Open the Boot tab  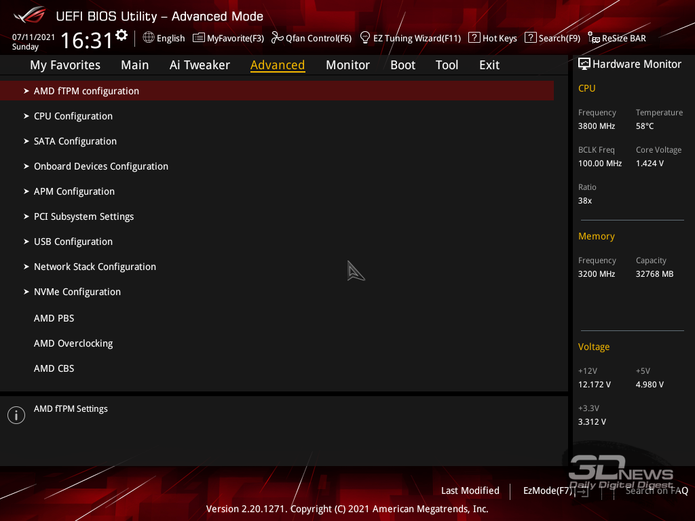(403, 65)
